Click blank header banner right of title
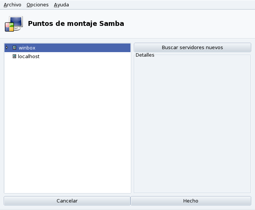 187,24
